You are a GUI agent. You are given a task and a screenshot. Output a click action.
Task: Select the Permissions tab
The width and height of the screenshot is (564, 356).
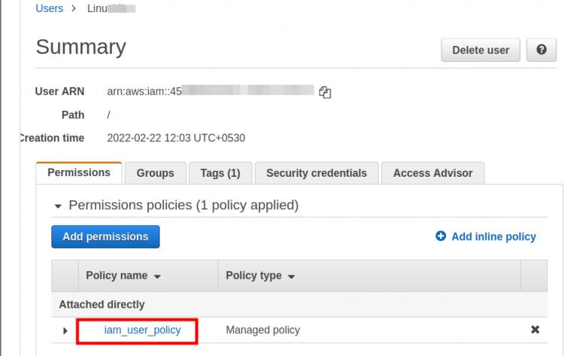pyautogui.click(x=79, y=172)
